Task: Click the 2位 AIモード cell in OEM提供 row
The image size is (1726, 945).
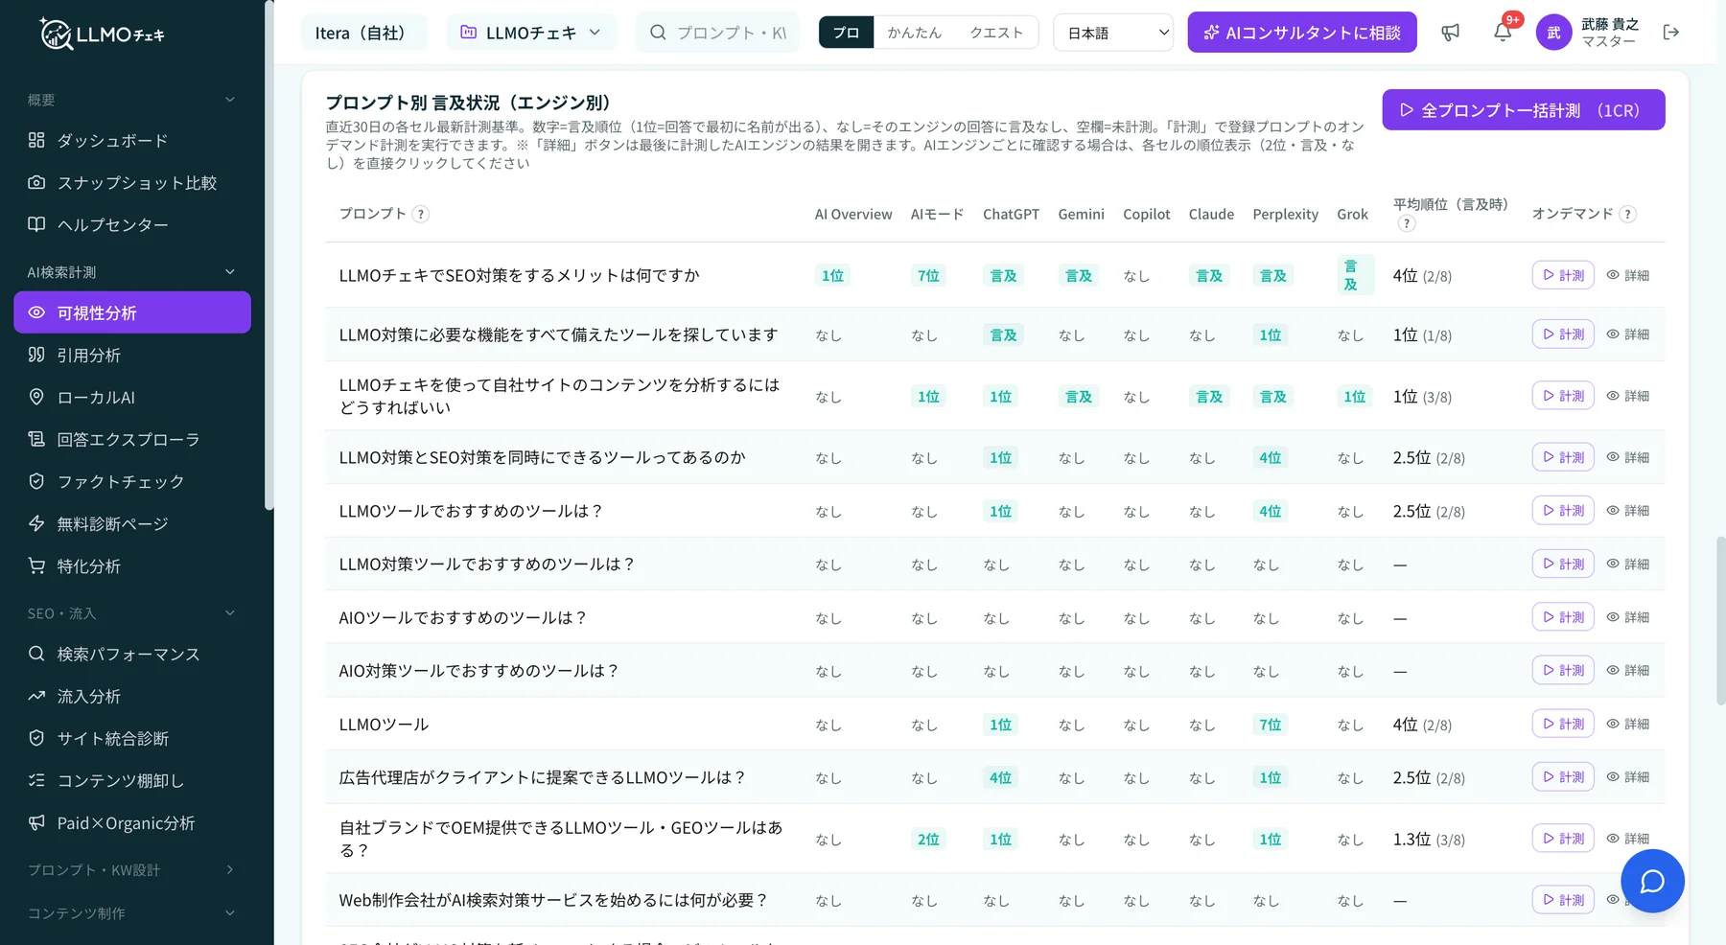Action: click(x=928, y=840)
